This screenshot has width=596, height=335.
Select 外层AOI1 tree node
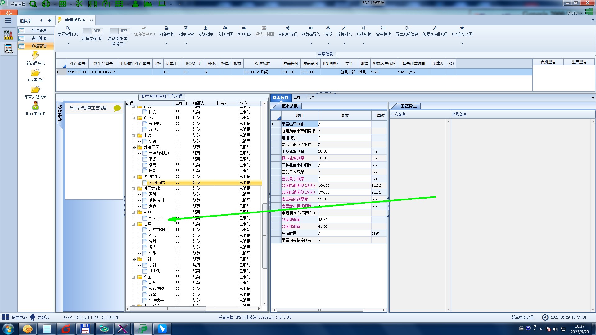(156, 218)
